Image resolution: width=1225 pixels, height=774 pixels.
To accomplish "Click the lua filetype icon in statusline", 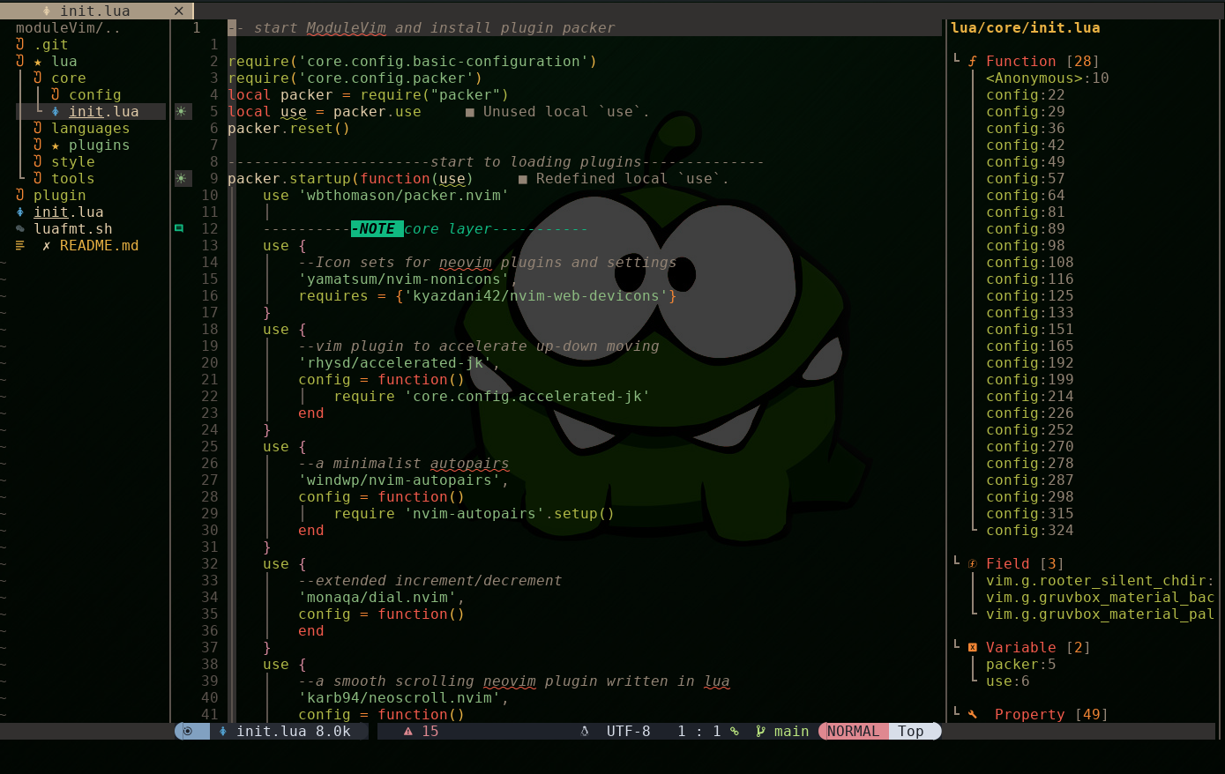I will (x=223, y=732).
